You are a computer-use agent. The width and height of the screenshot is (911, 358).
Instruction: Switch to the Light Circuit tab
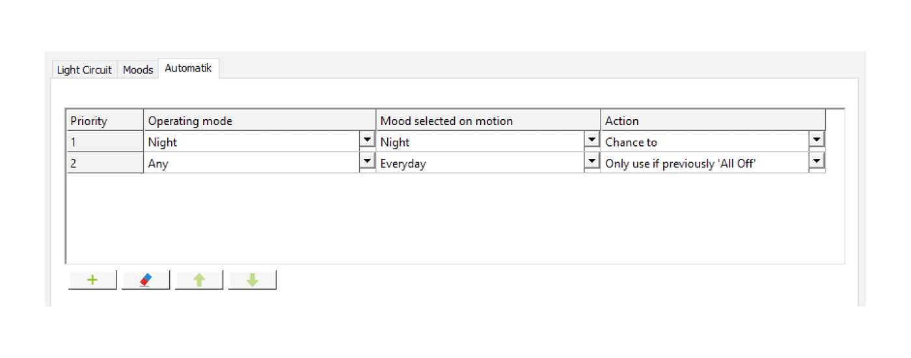85,70
